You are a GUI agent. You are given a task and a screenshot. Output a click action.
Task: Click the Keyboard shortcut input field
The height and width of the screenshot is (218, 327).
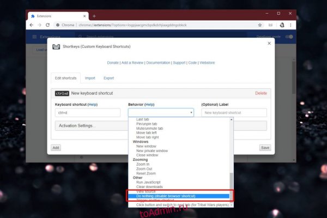click(87, 113)
